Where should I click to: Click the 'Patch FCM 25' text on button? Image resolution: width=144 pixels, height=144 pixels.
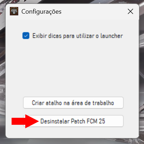pyautogui.click(x=88, y=121)
